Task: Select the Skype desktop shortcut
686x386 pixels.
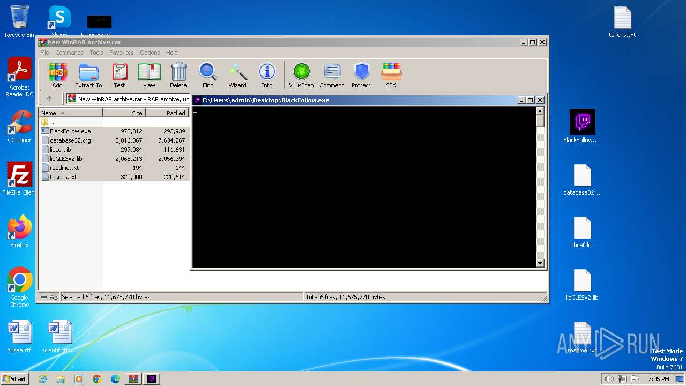Action: (x=59, y=19)
